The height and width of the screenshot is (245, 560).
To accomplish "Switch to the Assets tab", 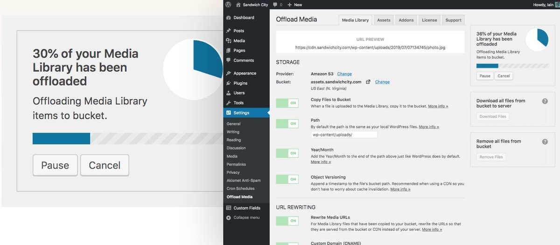I will 384,20.
